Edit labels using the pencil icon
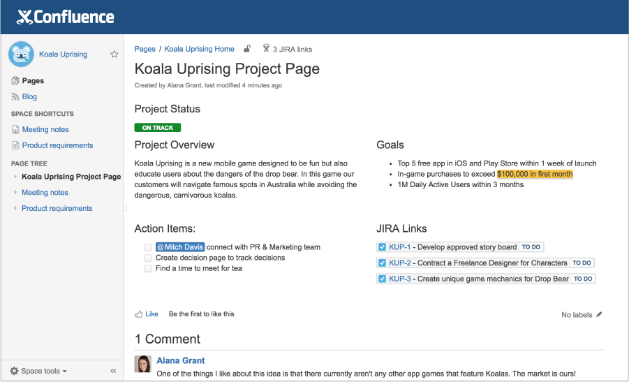 coord(599,314)
